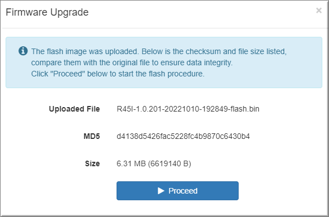Image resolution: width=329 pixels, height=217 pixels.
Task: Click the Size label
Action: (x=93, y=163)
